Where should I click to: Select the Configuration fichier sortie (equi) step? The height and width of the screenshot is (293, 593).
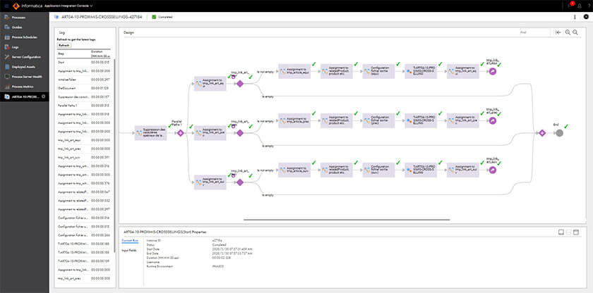pos(378,71)
